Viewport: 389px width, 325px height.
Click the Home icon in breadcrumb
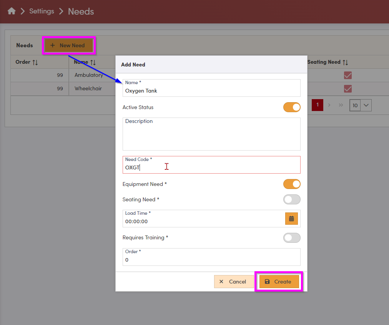(12, 11)
